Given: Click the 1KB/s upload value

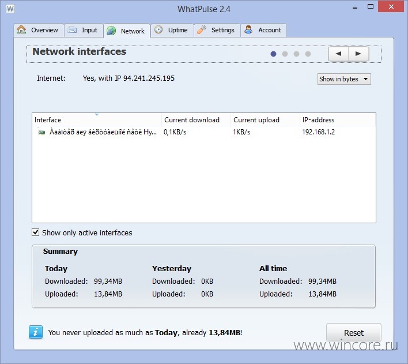Looking at the screenshot, I should (241, 132).
